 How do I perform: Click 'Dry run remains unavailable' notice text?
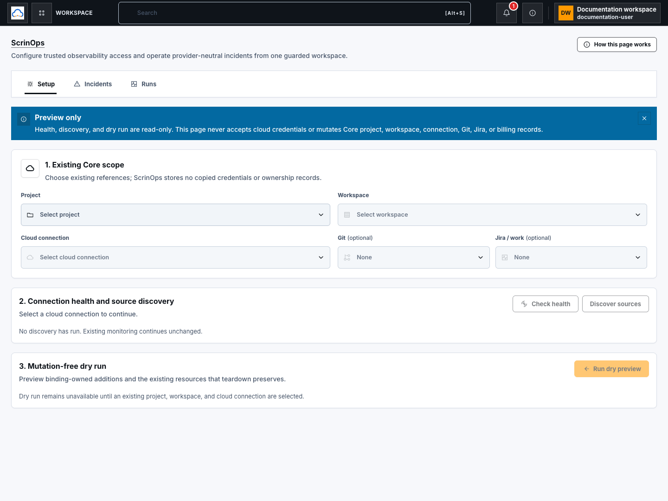(161, 396)
